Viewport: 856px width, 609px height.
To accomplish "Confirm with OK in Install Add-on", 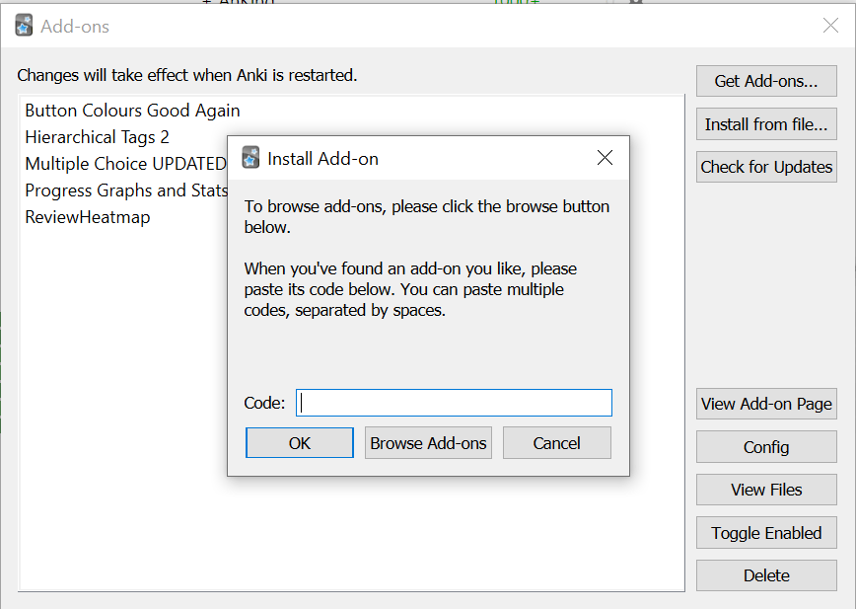I will pos(299,443).
